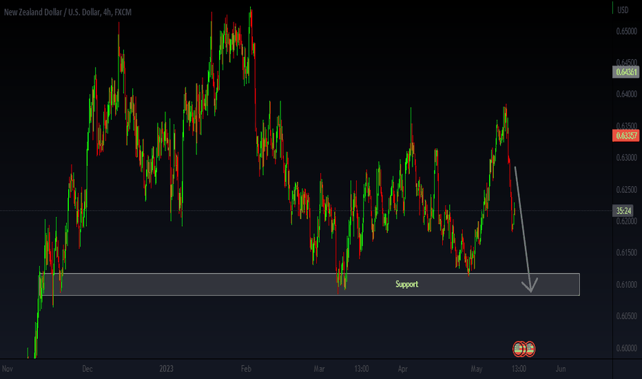Click the 13:00 label between Mar and Apr
The image size is (642, 379).
pos(362,369)
